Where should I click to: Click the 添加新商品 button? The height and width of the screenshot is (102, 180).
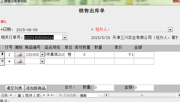point(36,88)
